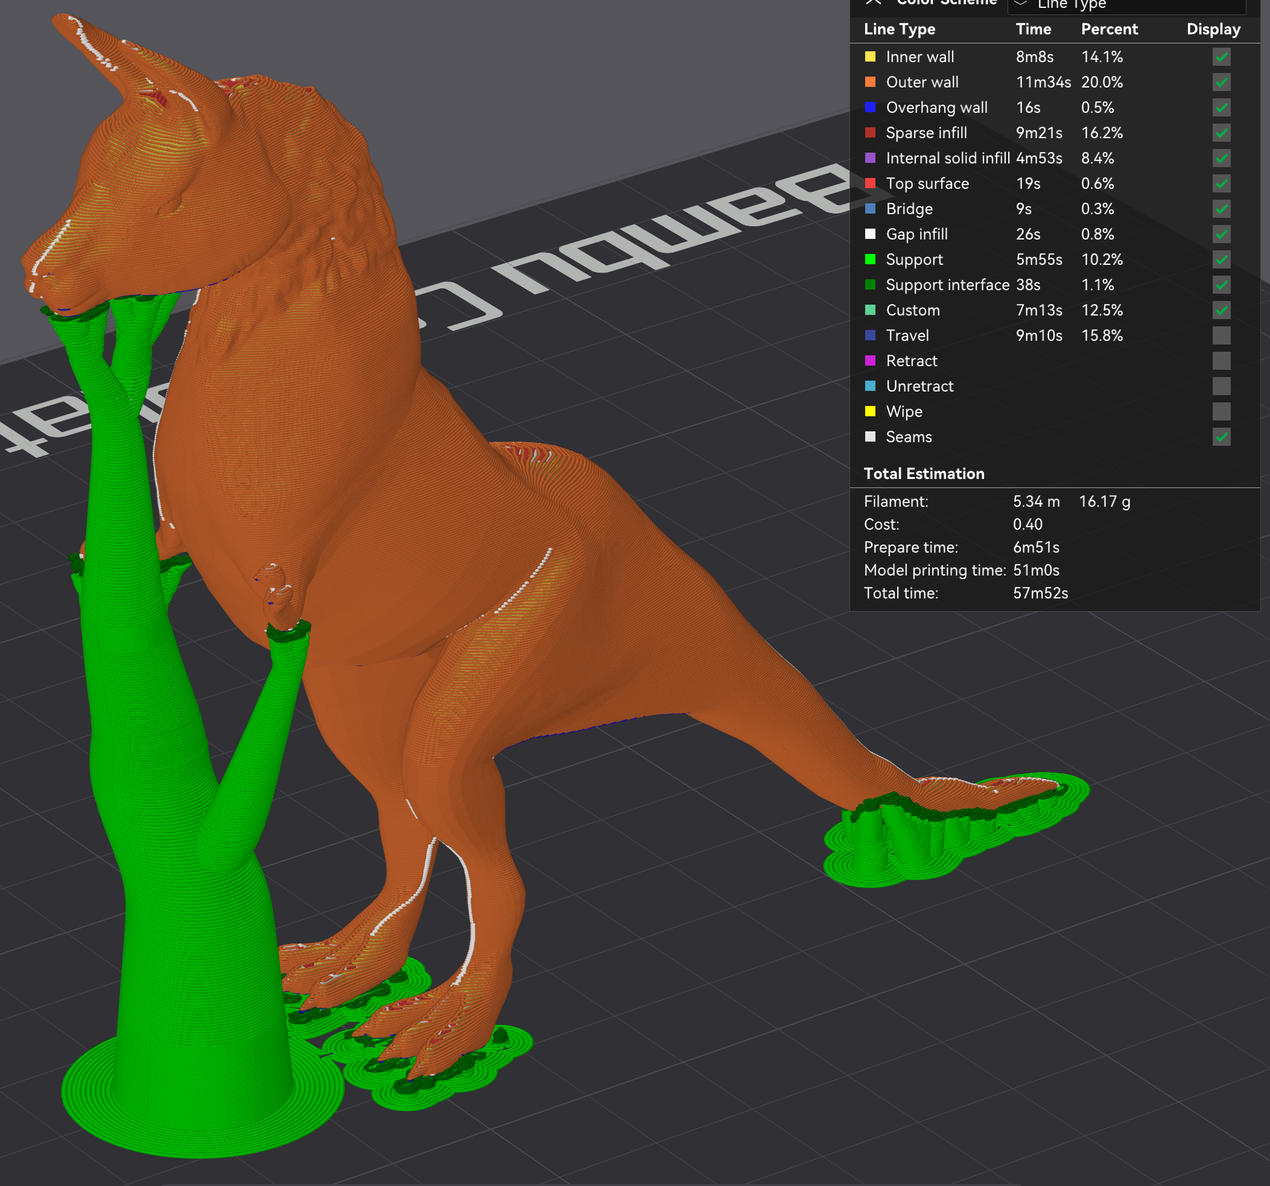Select the Support interface row label

947,285
